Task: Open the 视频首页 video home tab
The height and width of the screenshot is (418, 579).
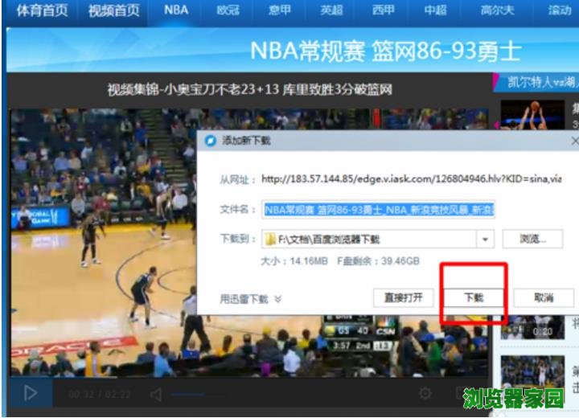Action: pyautogui.click(x=113, y=11)
